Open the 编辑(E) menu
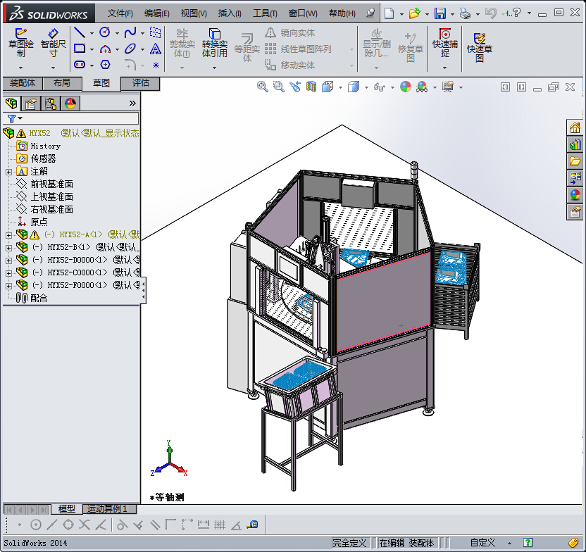This screenshot has width=586, height=552. [x=156, y=13]
